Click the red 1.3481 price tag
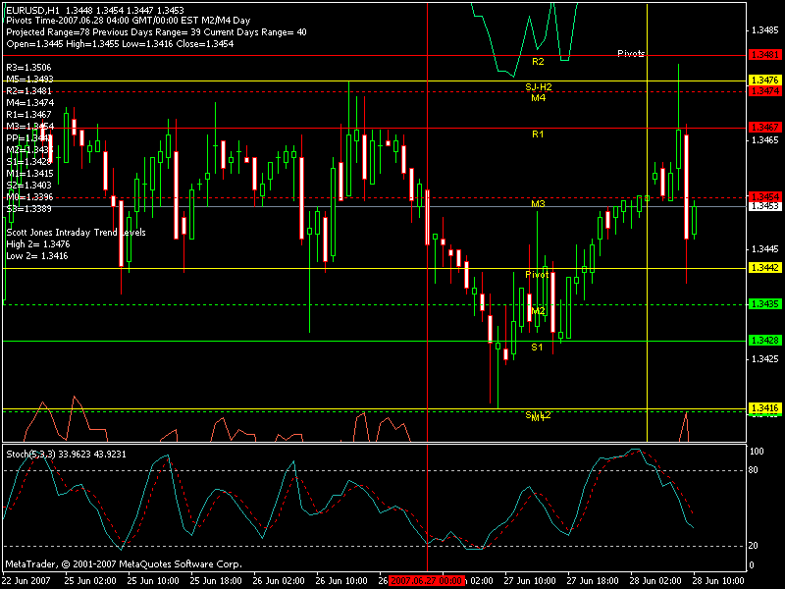 click(764, 55)
